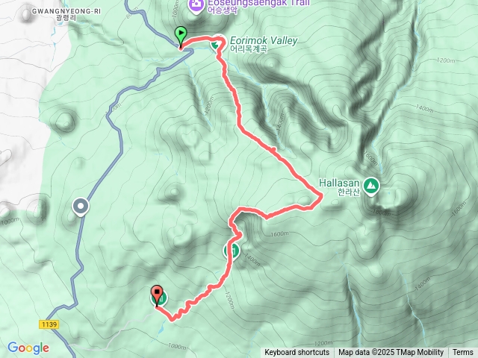Click the green start flag marker
Viewport: 478px width, 358px height.
click(181, 37)
